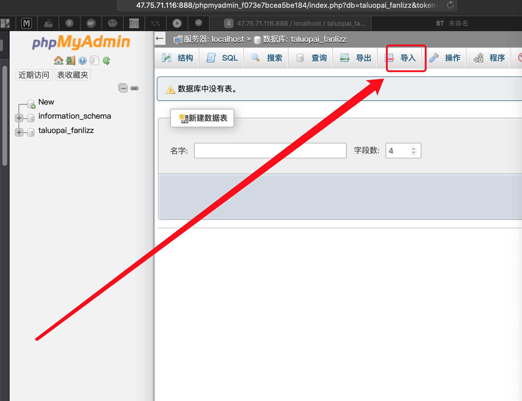The height and width of the screenshot is (401, 522).
Task: Open the phpMyAdmin documentation help icon
Action: [x=82, y=61]
